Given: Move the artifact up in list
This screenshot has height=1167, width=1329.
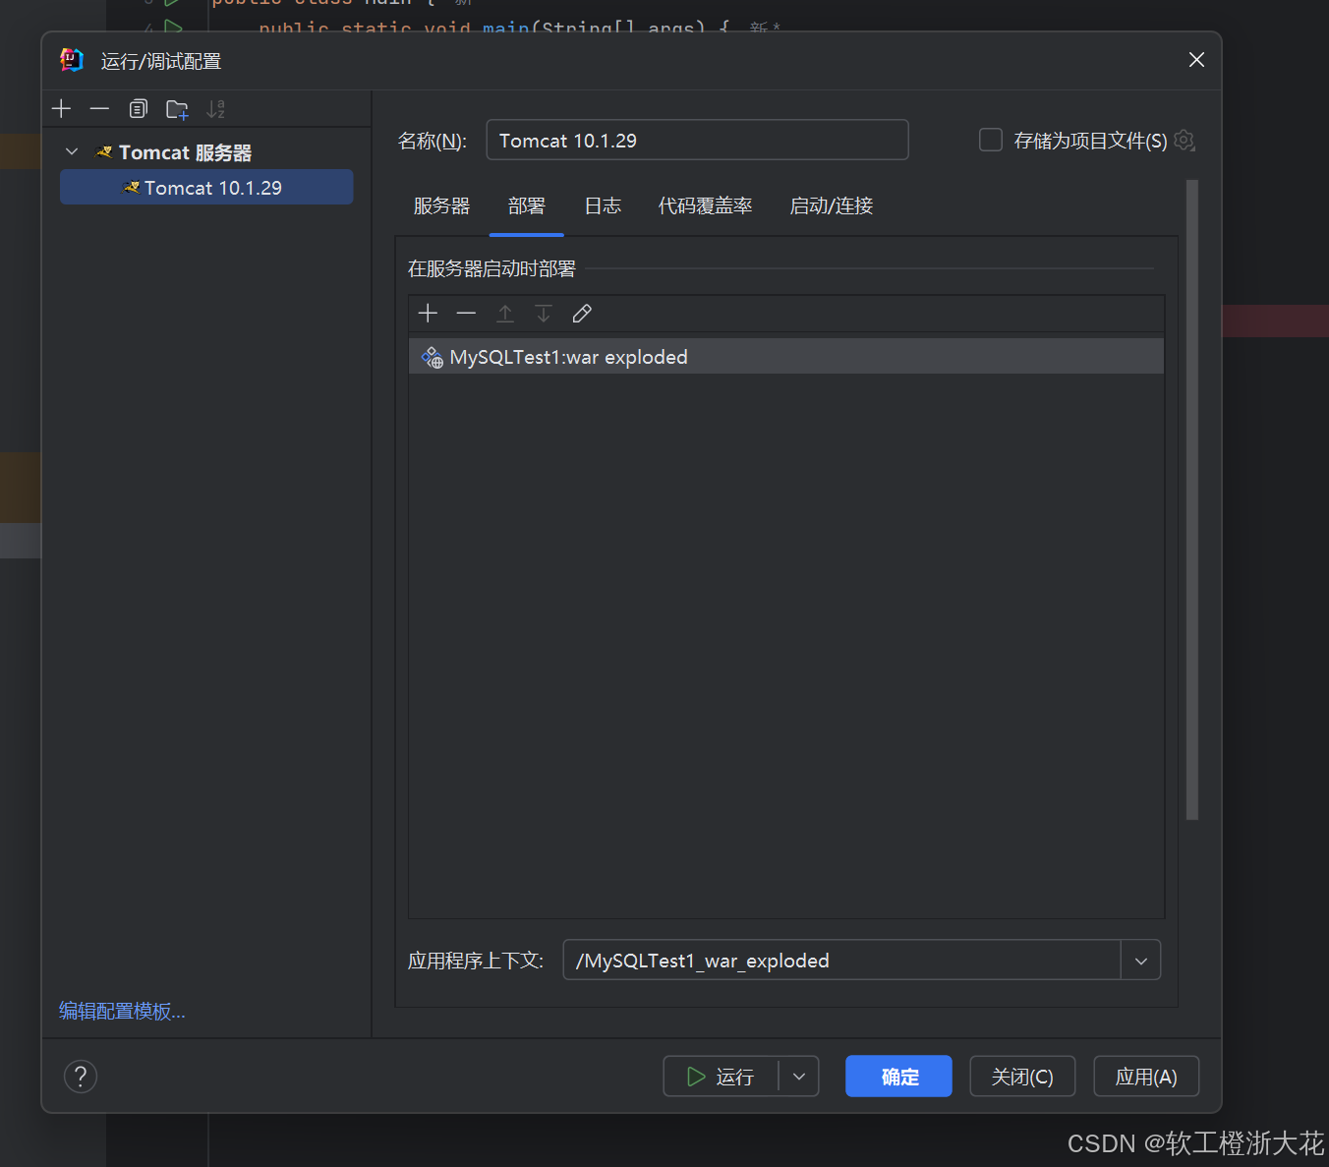Looking at the screenshot, I should (x=504, y=314).
